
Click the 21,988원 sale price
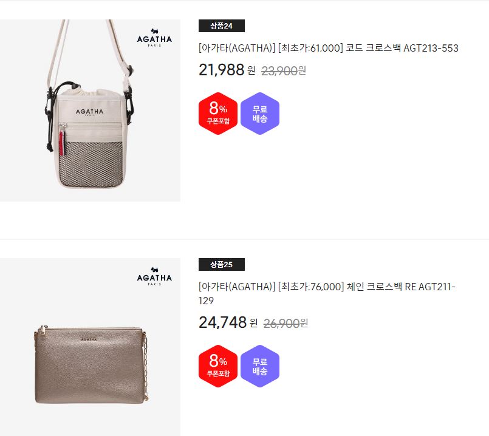pyautogui.click(x=227, y=70)
